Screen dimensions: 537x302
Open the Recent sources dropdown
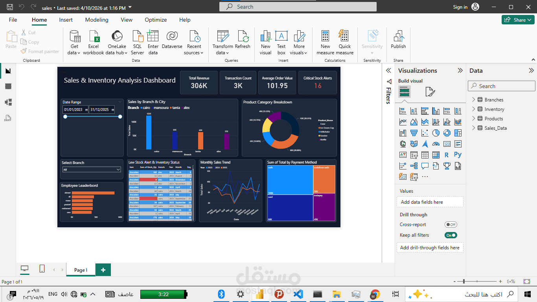194,42
